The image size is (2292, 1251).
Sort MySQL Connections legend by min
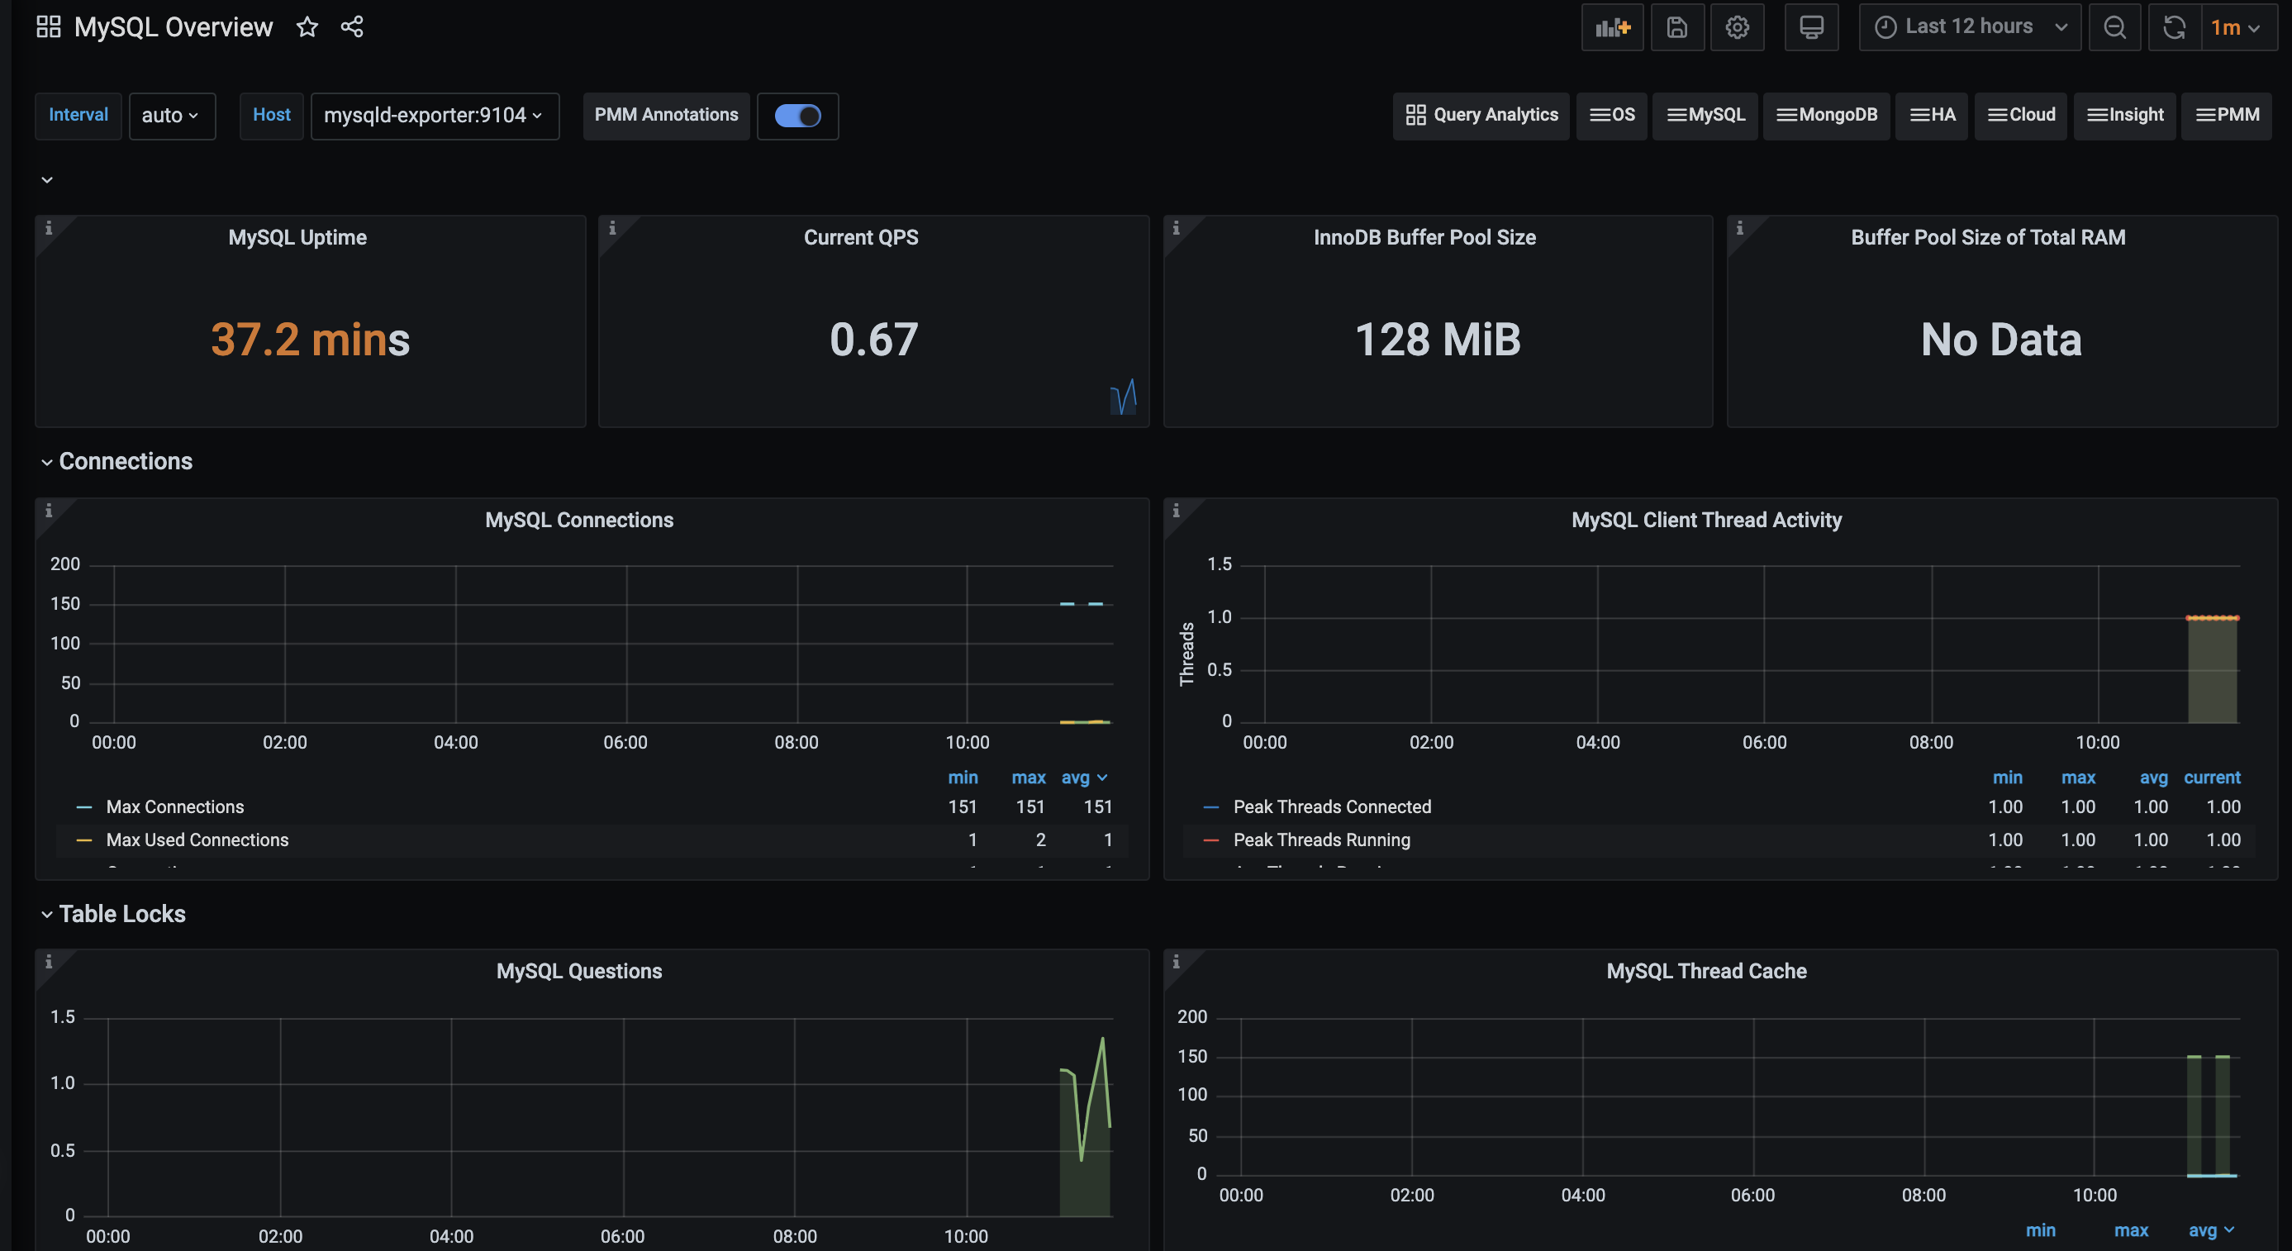coord(963,778)
